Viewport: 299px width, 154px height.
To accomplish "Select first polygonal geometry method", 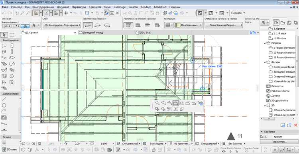I will pos(88,25).
